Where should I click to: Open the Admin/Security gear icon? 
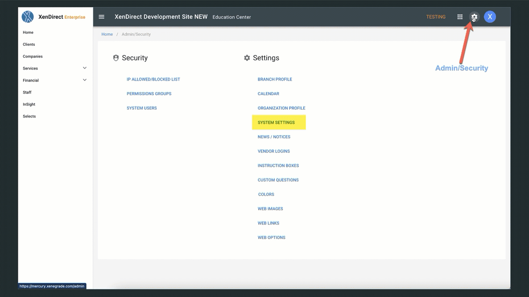[474, 17]
